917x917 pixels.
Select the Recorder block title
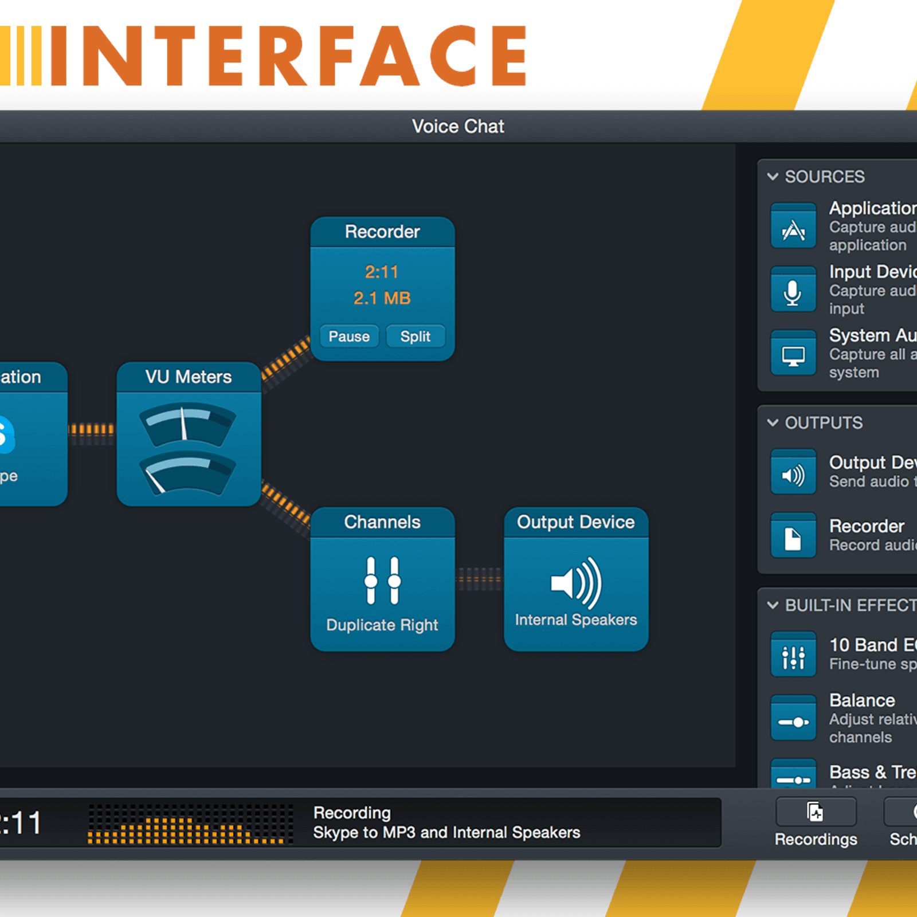(x=382, y=232)
